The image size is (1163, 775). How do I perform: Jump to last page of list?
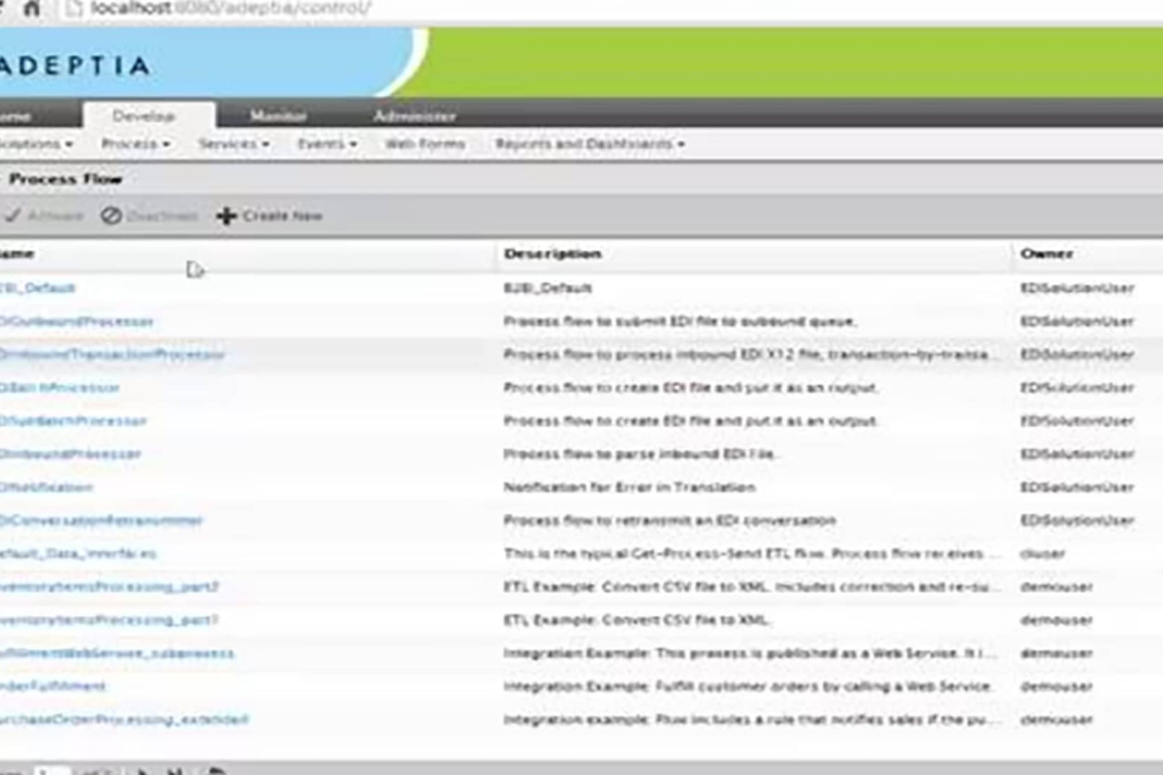(x=176, y=771)
